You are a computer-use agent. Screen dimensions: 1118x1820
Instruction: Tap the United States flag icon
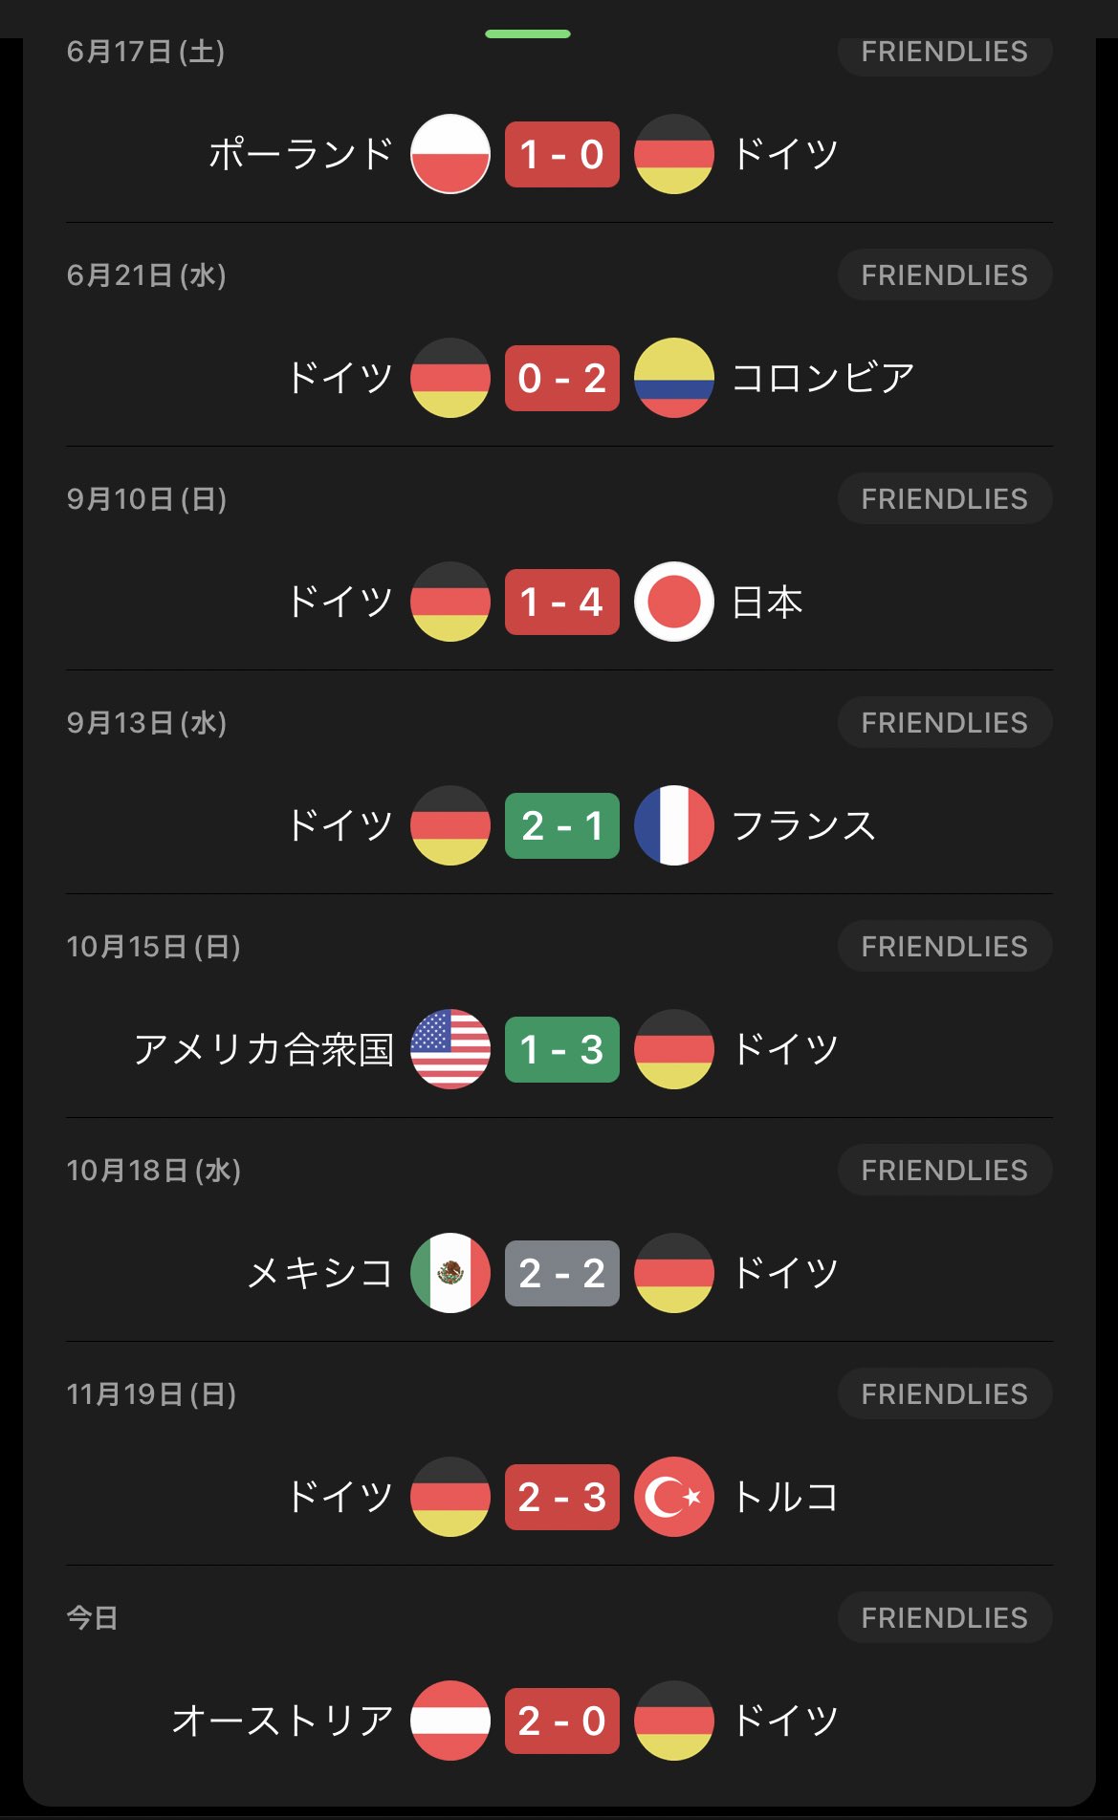point(450,1049)
